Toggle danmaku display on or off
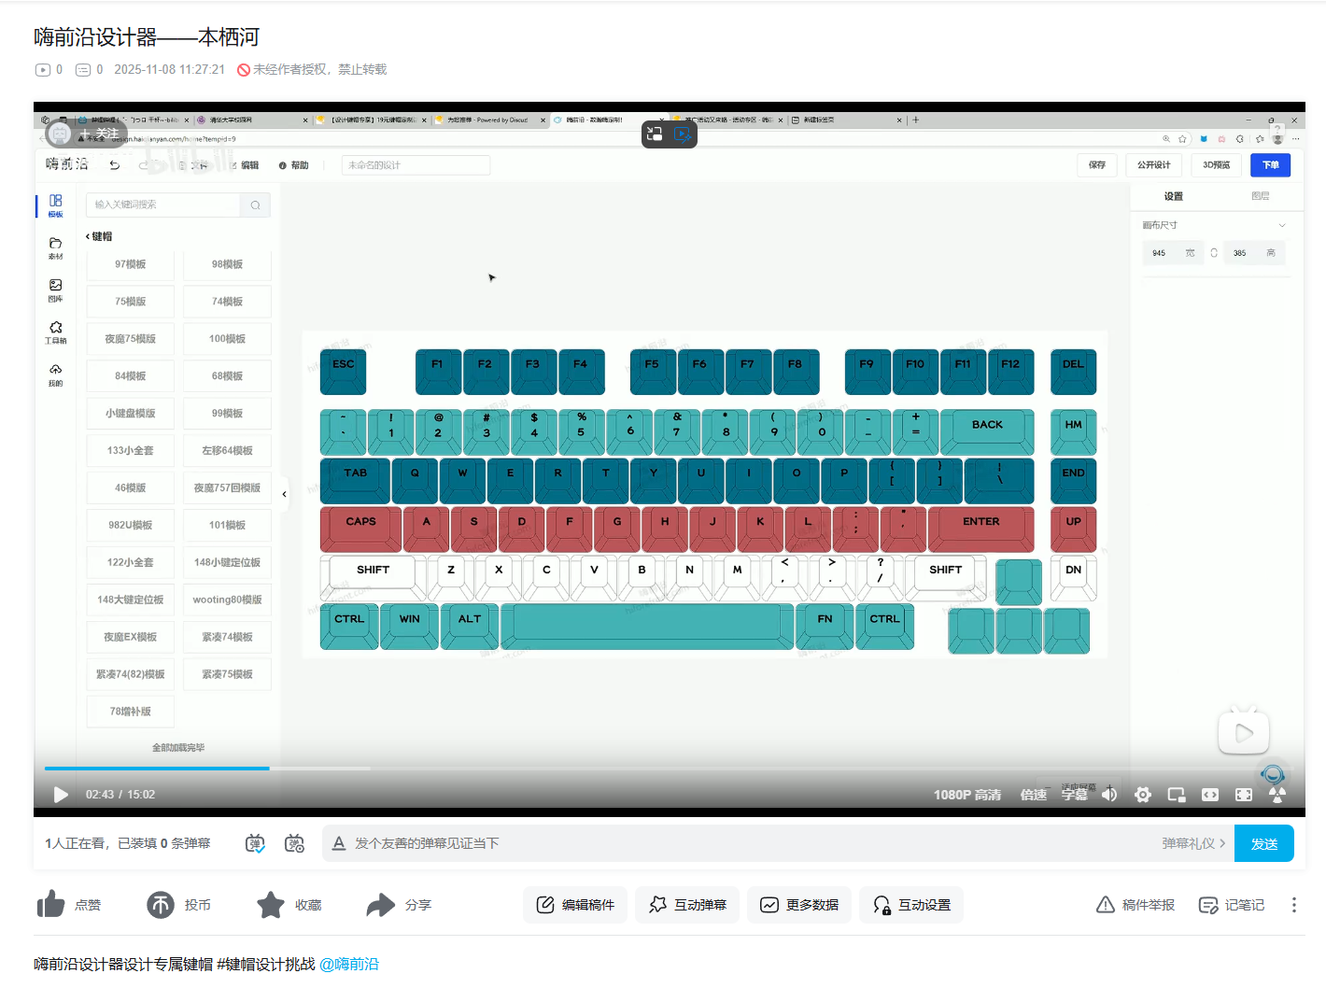This screenshot has width=1326, height=1002. [x=255, y=843]
